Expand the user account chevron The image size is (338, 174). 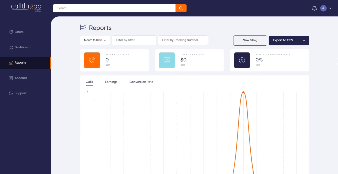coord(330,8)
